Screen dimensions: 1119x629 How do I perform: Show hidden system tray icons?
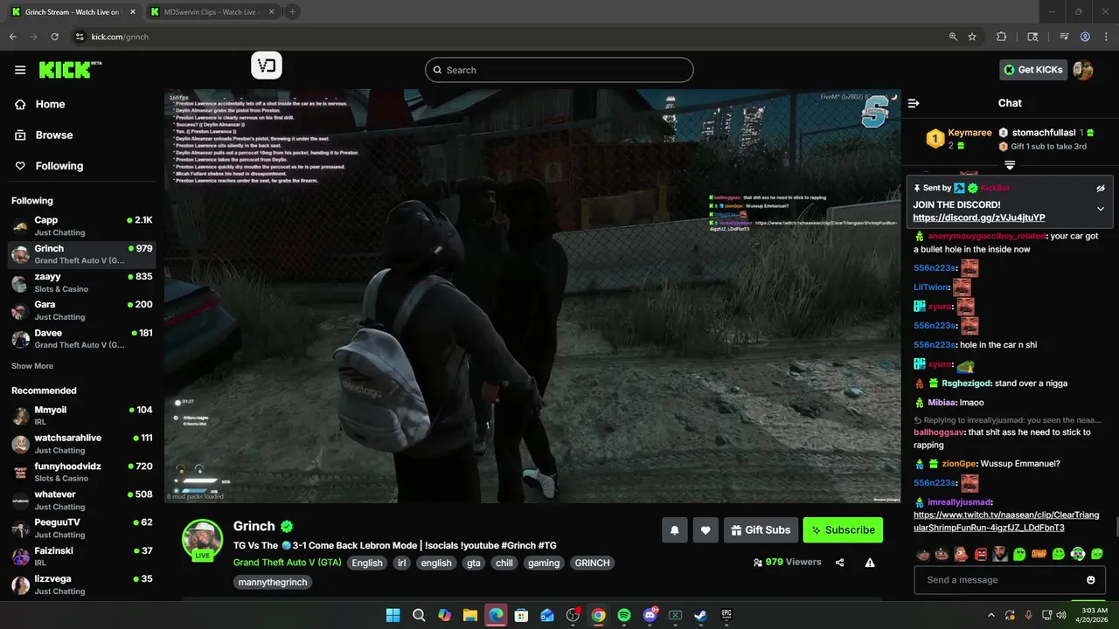(x=990, y=615)
